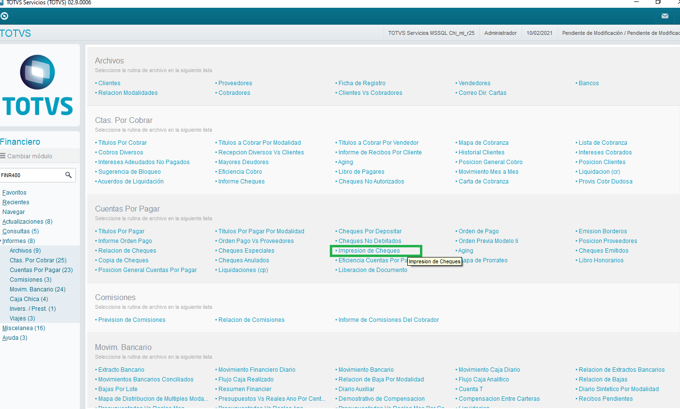680x409 pixels.
Task: Open Mapa de Cobranza report
Action: (483, 143)
